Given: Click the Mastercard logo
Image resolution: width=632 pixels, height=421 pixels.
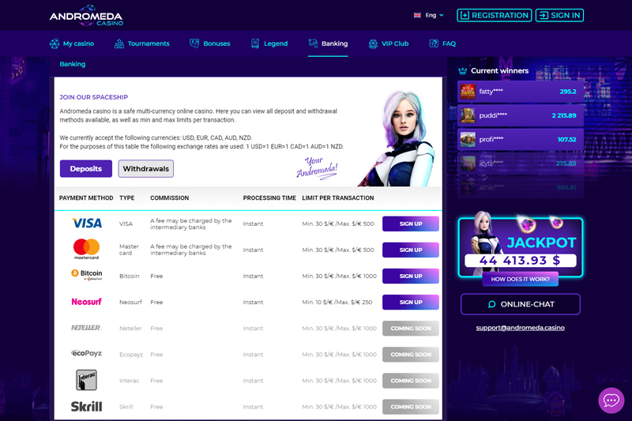Looking at the screenshot, I should tap(86, 249).
